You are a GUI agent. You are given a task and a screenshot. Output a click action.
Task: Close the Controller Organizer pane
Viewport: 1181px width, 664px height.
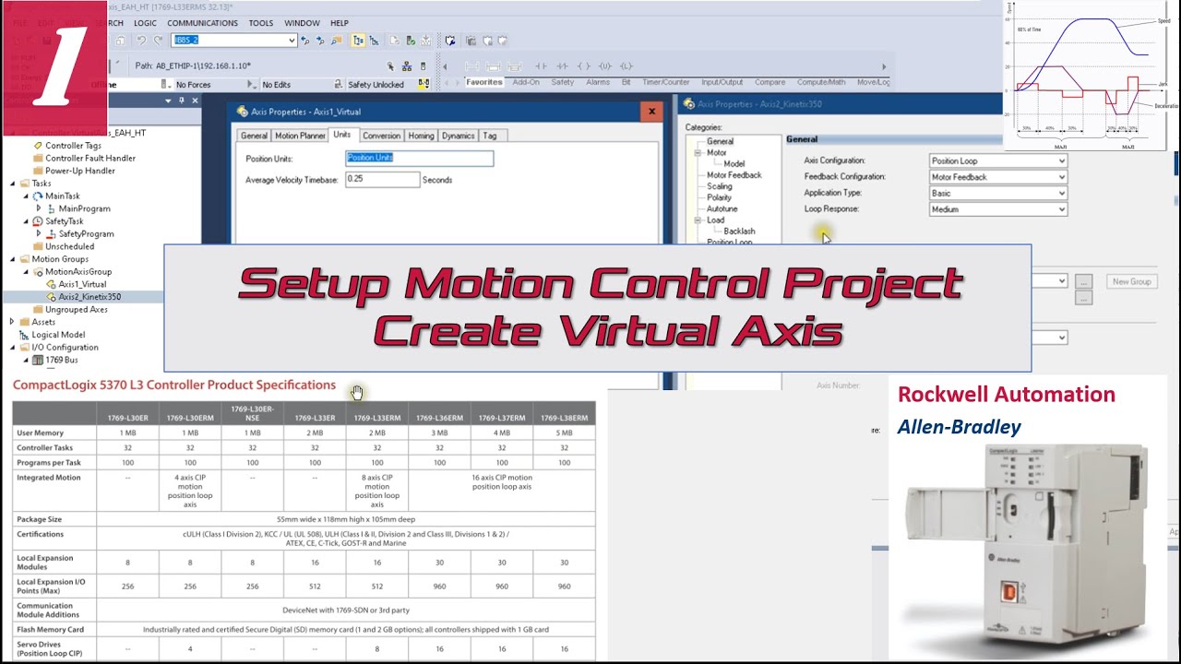(195, 101)
